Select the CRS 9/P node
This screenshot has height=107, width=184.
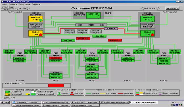click(153, 52)
